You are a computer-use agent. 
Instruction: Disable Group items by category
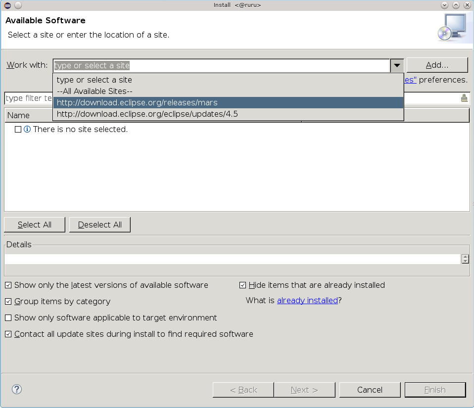tap(8, 302)
